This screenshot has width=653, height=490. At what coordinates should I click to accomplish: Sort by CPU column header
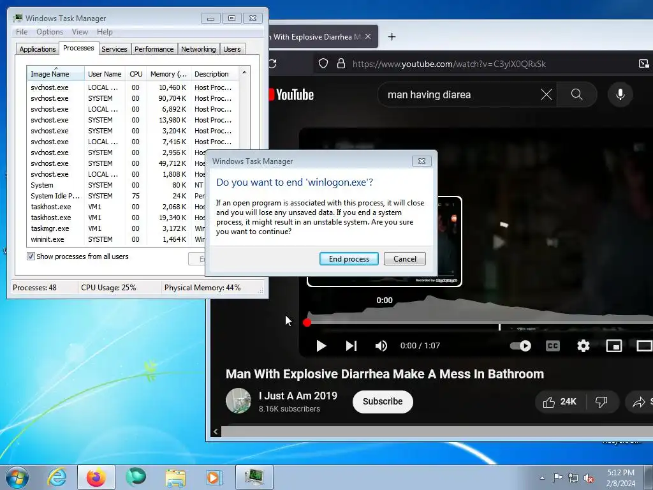pos(136,74)
